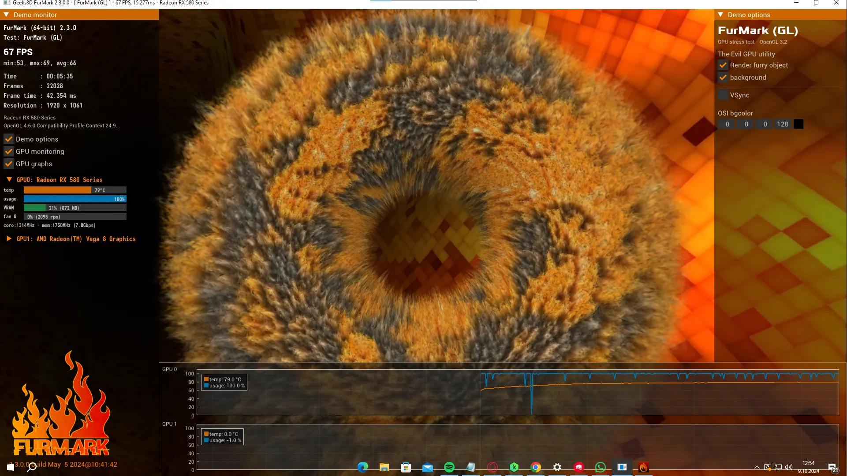
Task: Uncheck the background checkbox
Action: (723, 78)
